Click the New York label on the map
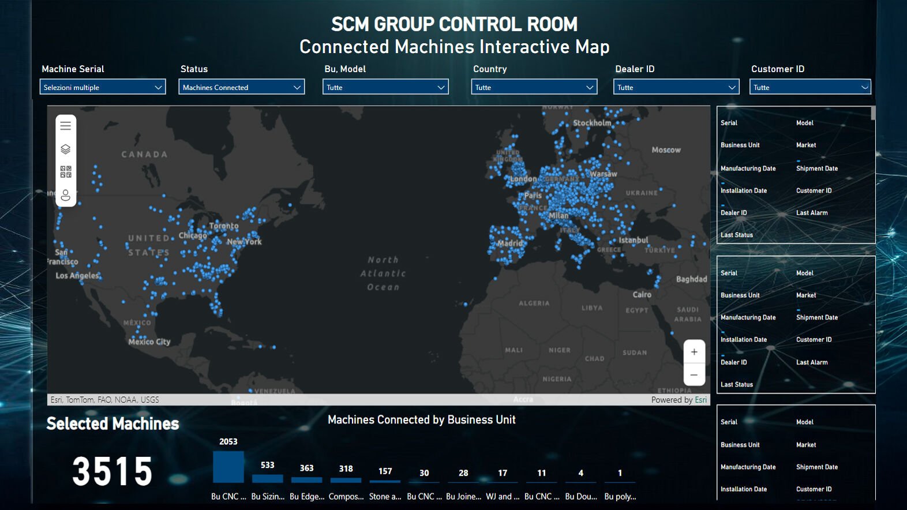Viewport: 907px width, 510px height. click(244, 242)
